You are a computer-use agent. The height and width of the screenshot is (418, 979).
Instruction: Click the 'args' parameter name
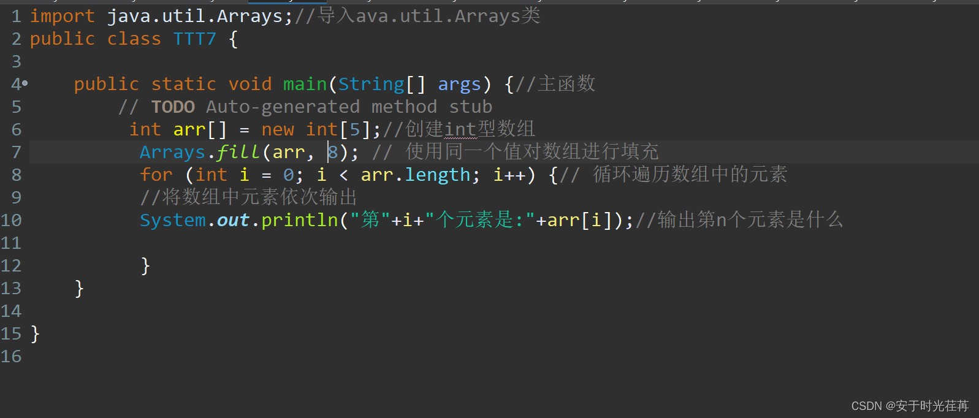coord(459,84)
